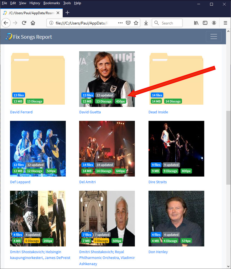Viewport: 231px width, 269px height.
Task: Click Dead Inside's 14 files badge
Action: (x=157, y=95)
